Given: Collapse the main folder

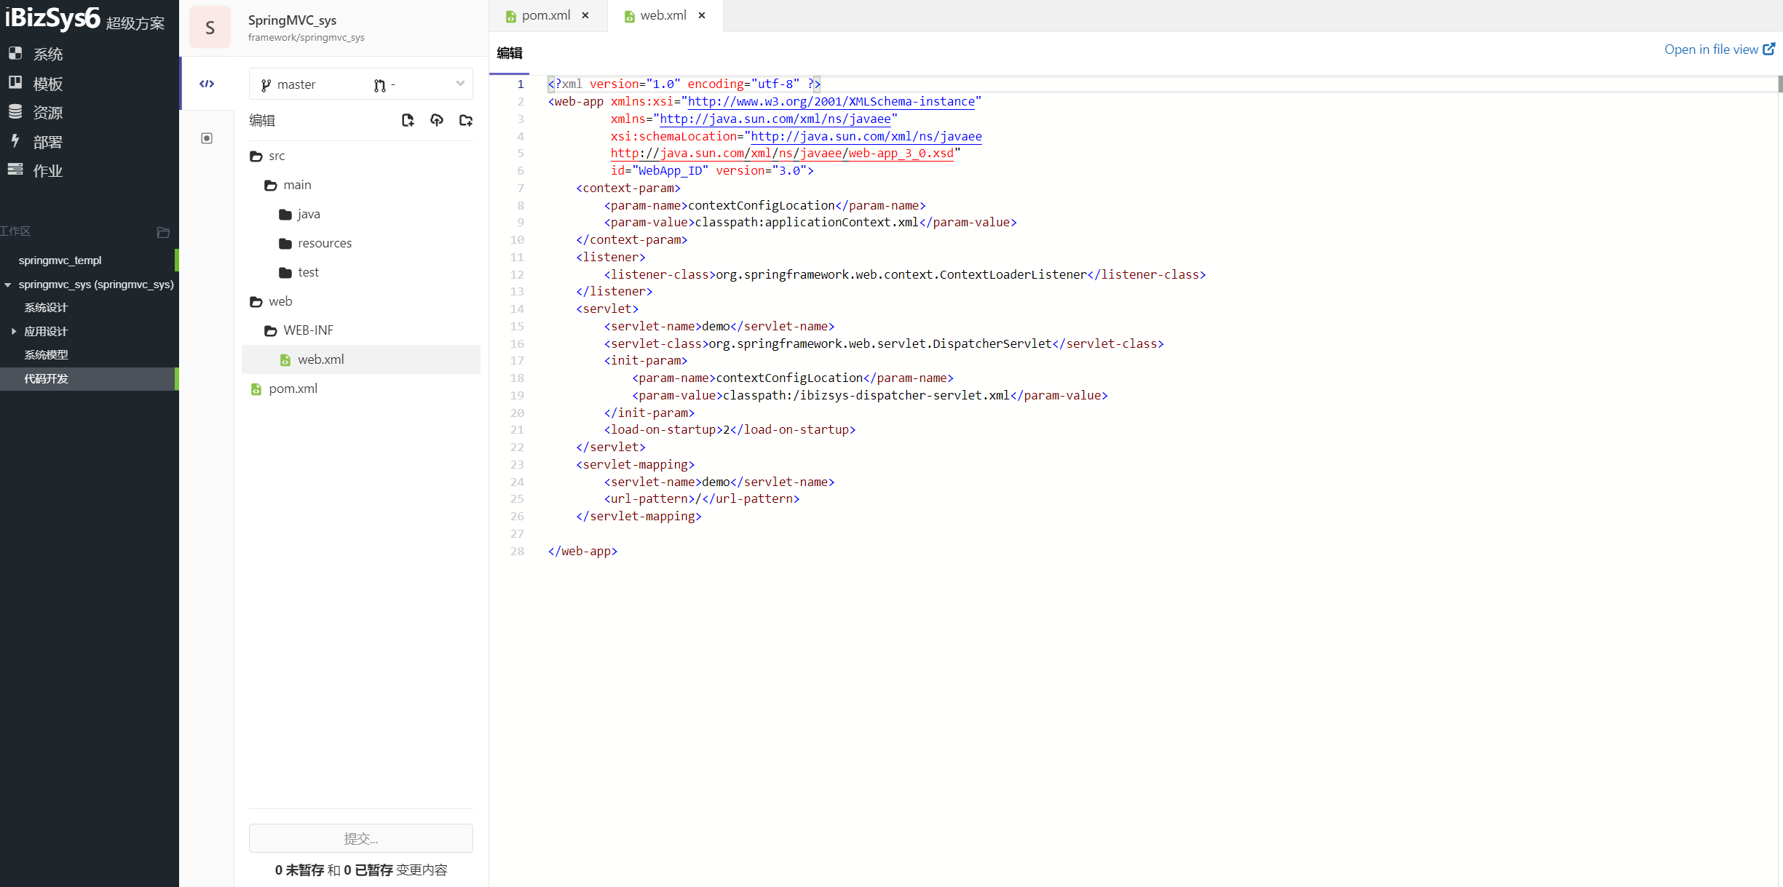Looking at the screenshot, I should 270,185.
